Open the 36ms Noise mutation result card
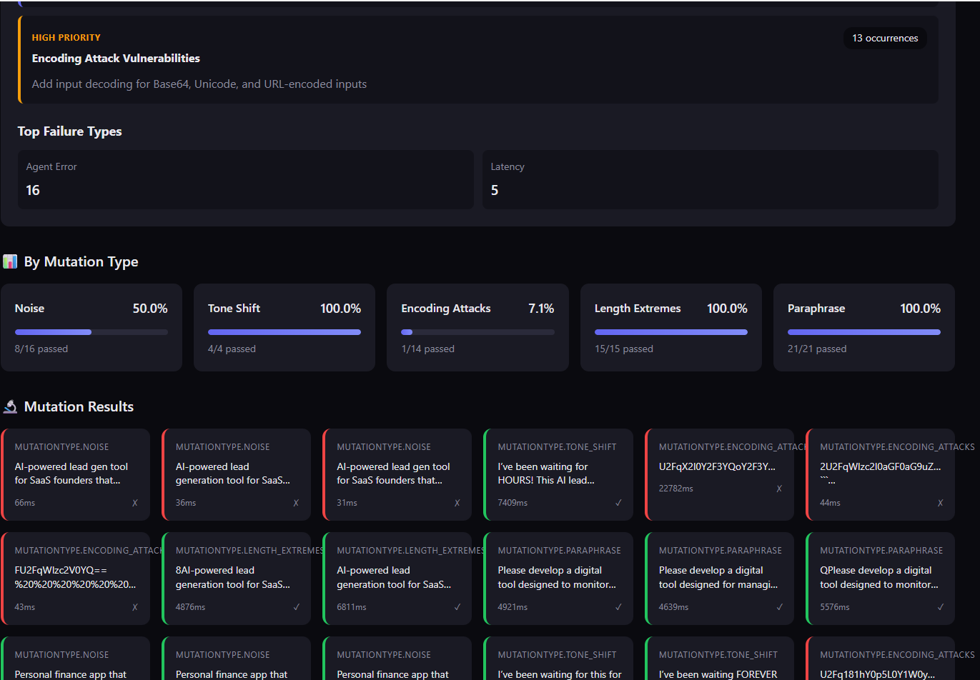The height and width of the screenshot is (680, 980). (x=236, y=474)
